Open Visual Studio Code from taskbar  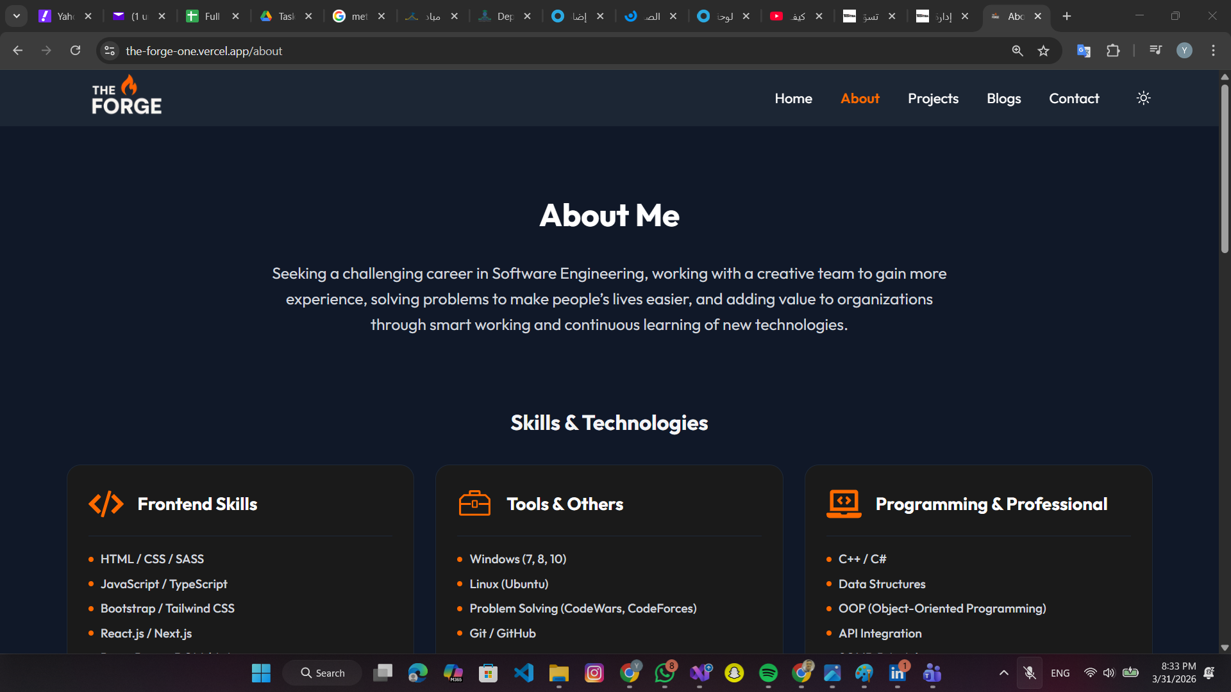pos(524,673)
